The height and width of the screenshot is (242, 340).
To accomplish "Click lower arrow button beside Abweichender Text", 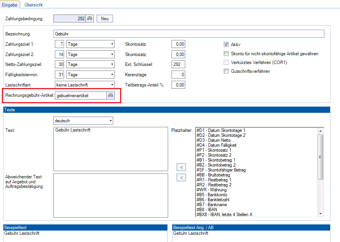I will point(181,178).
